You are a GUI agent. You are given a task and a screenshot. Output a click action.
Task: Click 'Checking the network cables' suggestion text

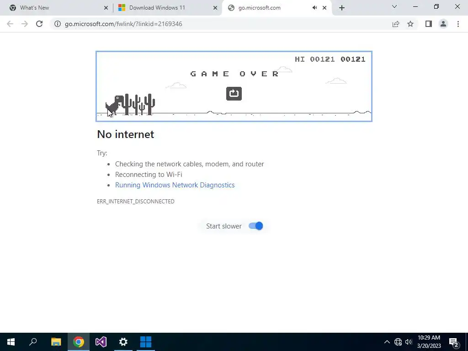[x=190, y=164]
